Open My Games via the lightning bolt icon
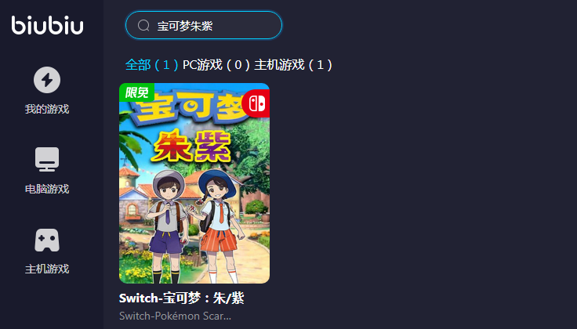The image size is (577, 329). coord(47,80)
